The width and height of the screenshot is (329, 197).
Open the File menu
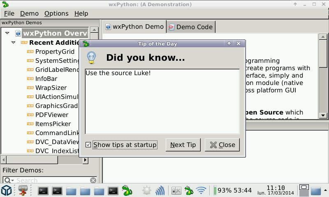click(9, 14)
